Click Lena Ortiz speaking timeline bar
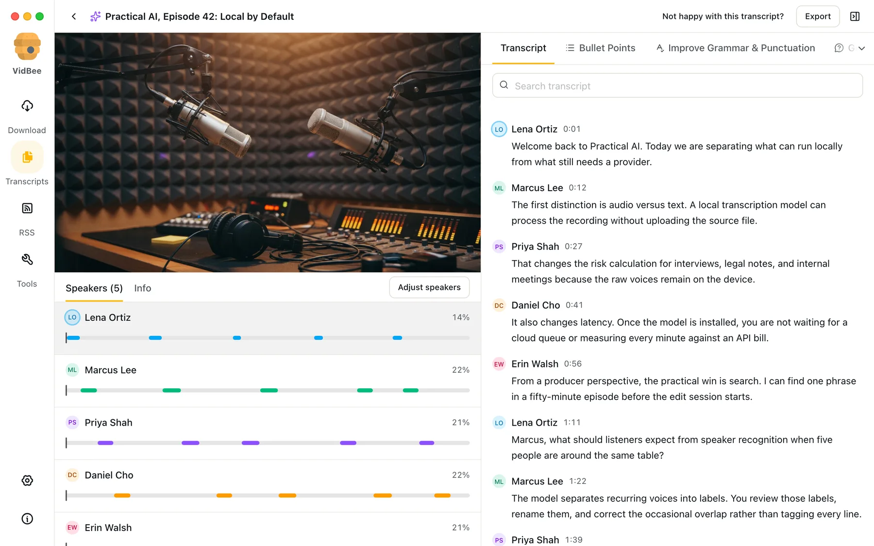Viewport: 874px width, 546px height. pos(268,338)
